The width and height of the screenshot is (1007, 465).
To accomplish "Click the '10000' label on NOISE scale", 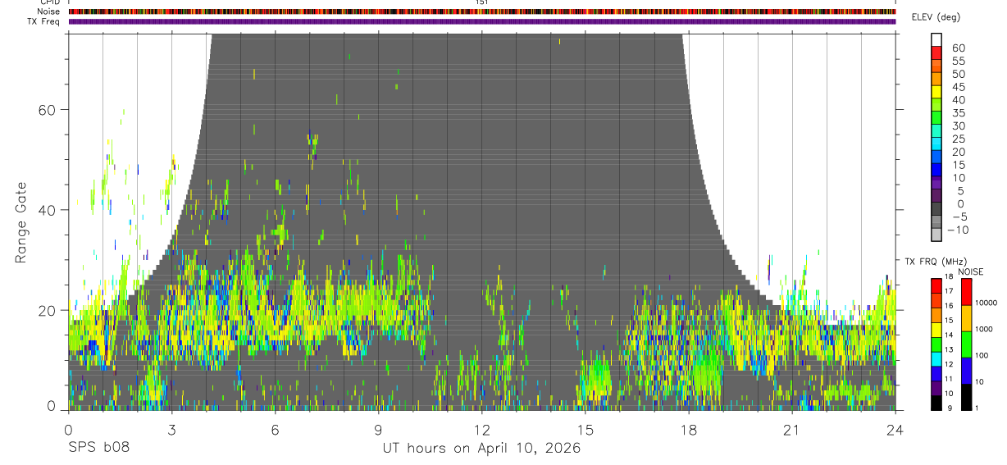I will pyautogui.click(x=986, y=303).
